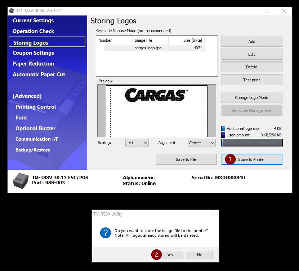The width and height of the screenshot is (299, 271).
Task: Click the Test print button
Action: [x=252, y=80]
